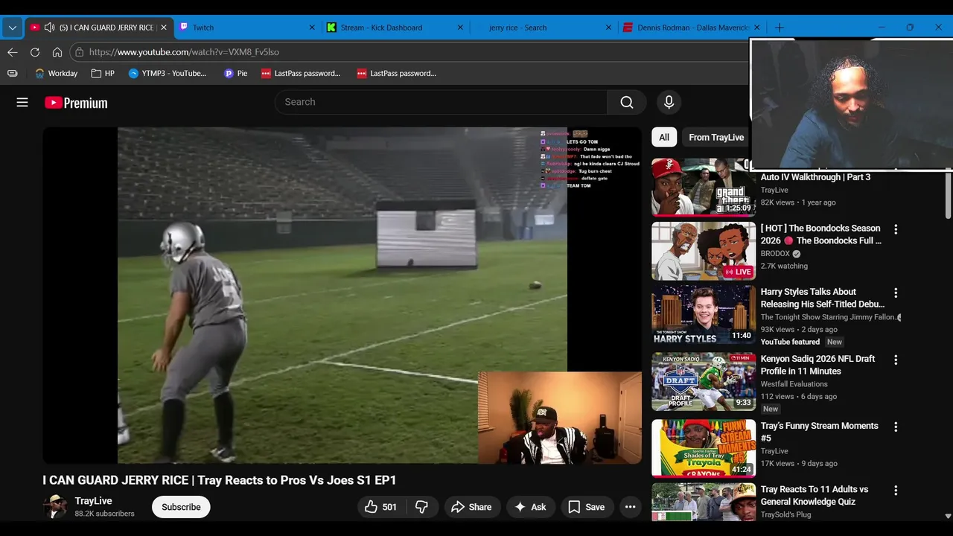The image size is (953, 536).
Task: Go to YouTube Premium home logo
Action: [76, 103]
